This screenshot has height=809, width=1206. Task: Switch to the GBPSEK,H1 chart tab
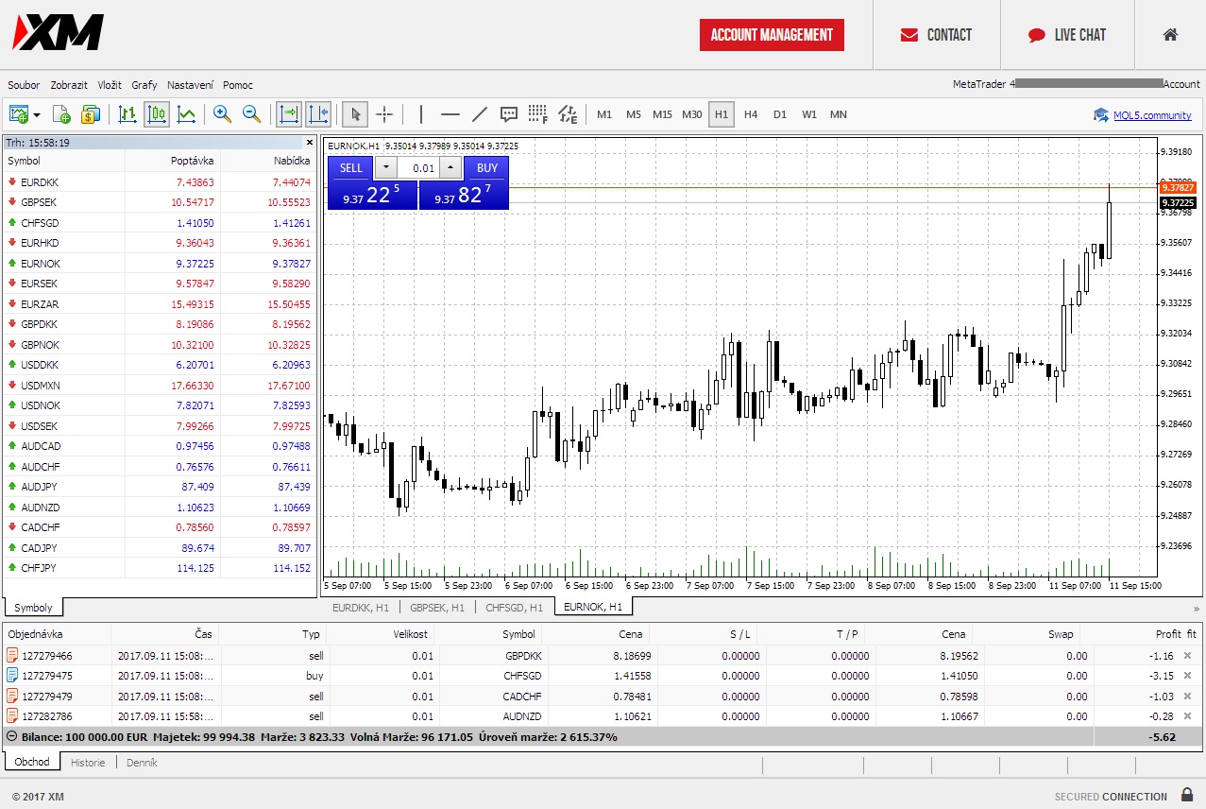(437, 607)
